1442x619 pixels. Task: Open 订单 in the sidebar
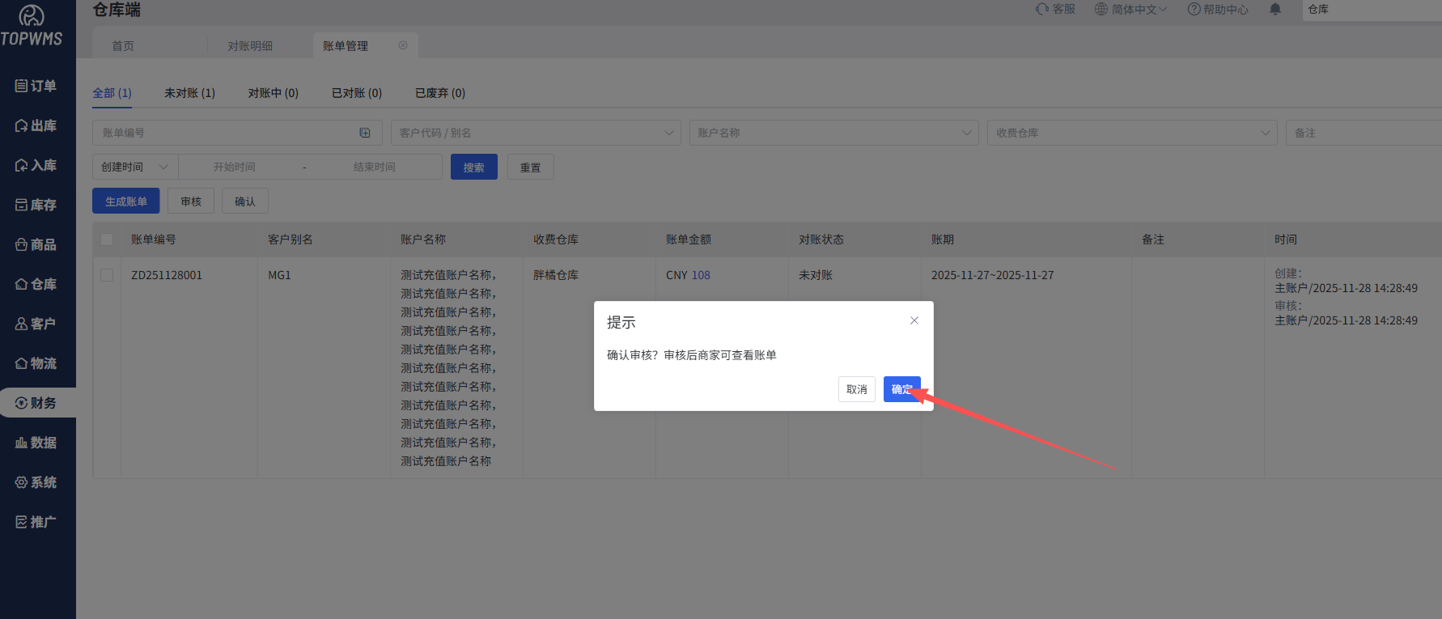pyautogui.click(x=37, y=86)
